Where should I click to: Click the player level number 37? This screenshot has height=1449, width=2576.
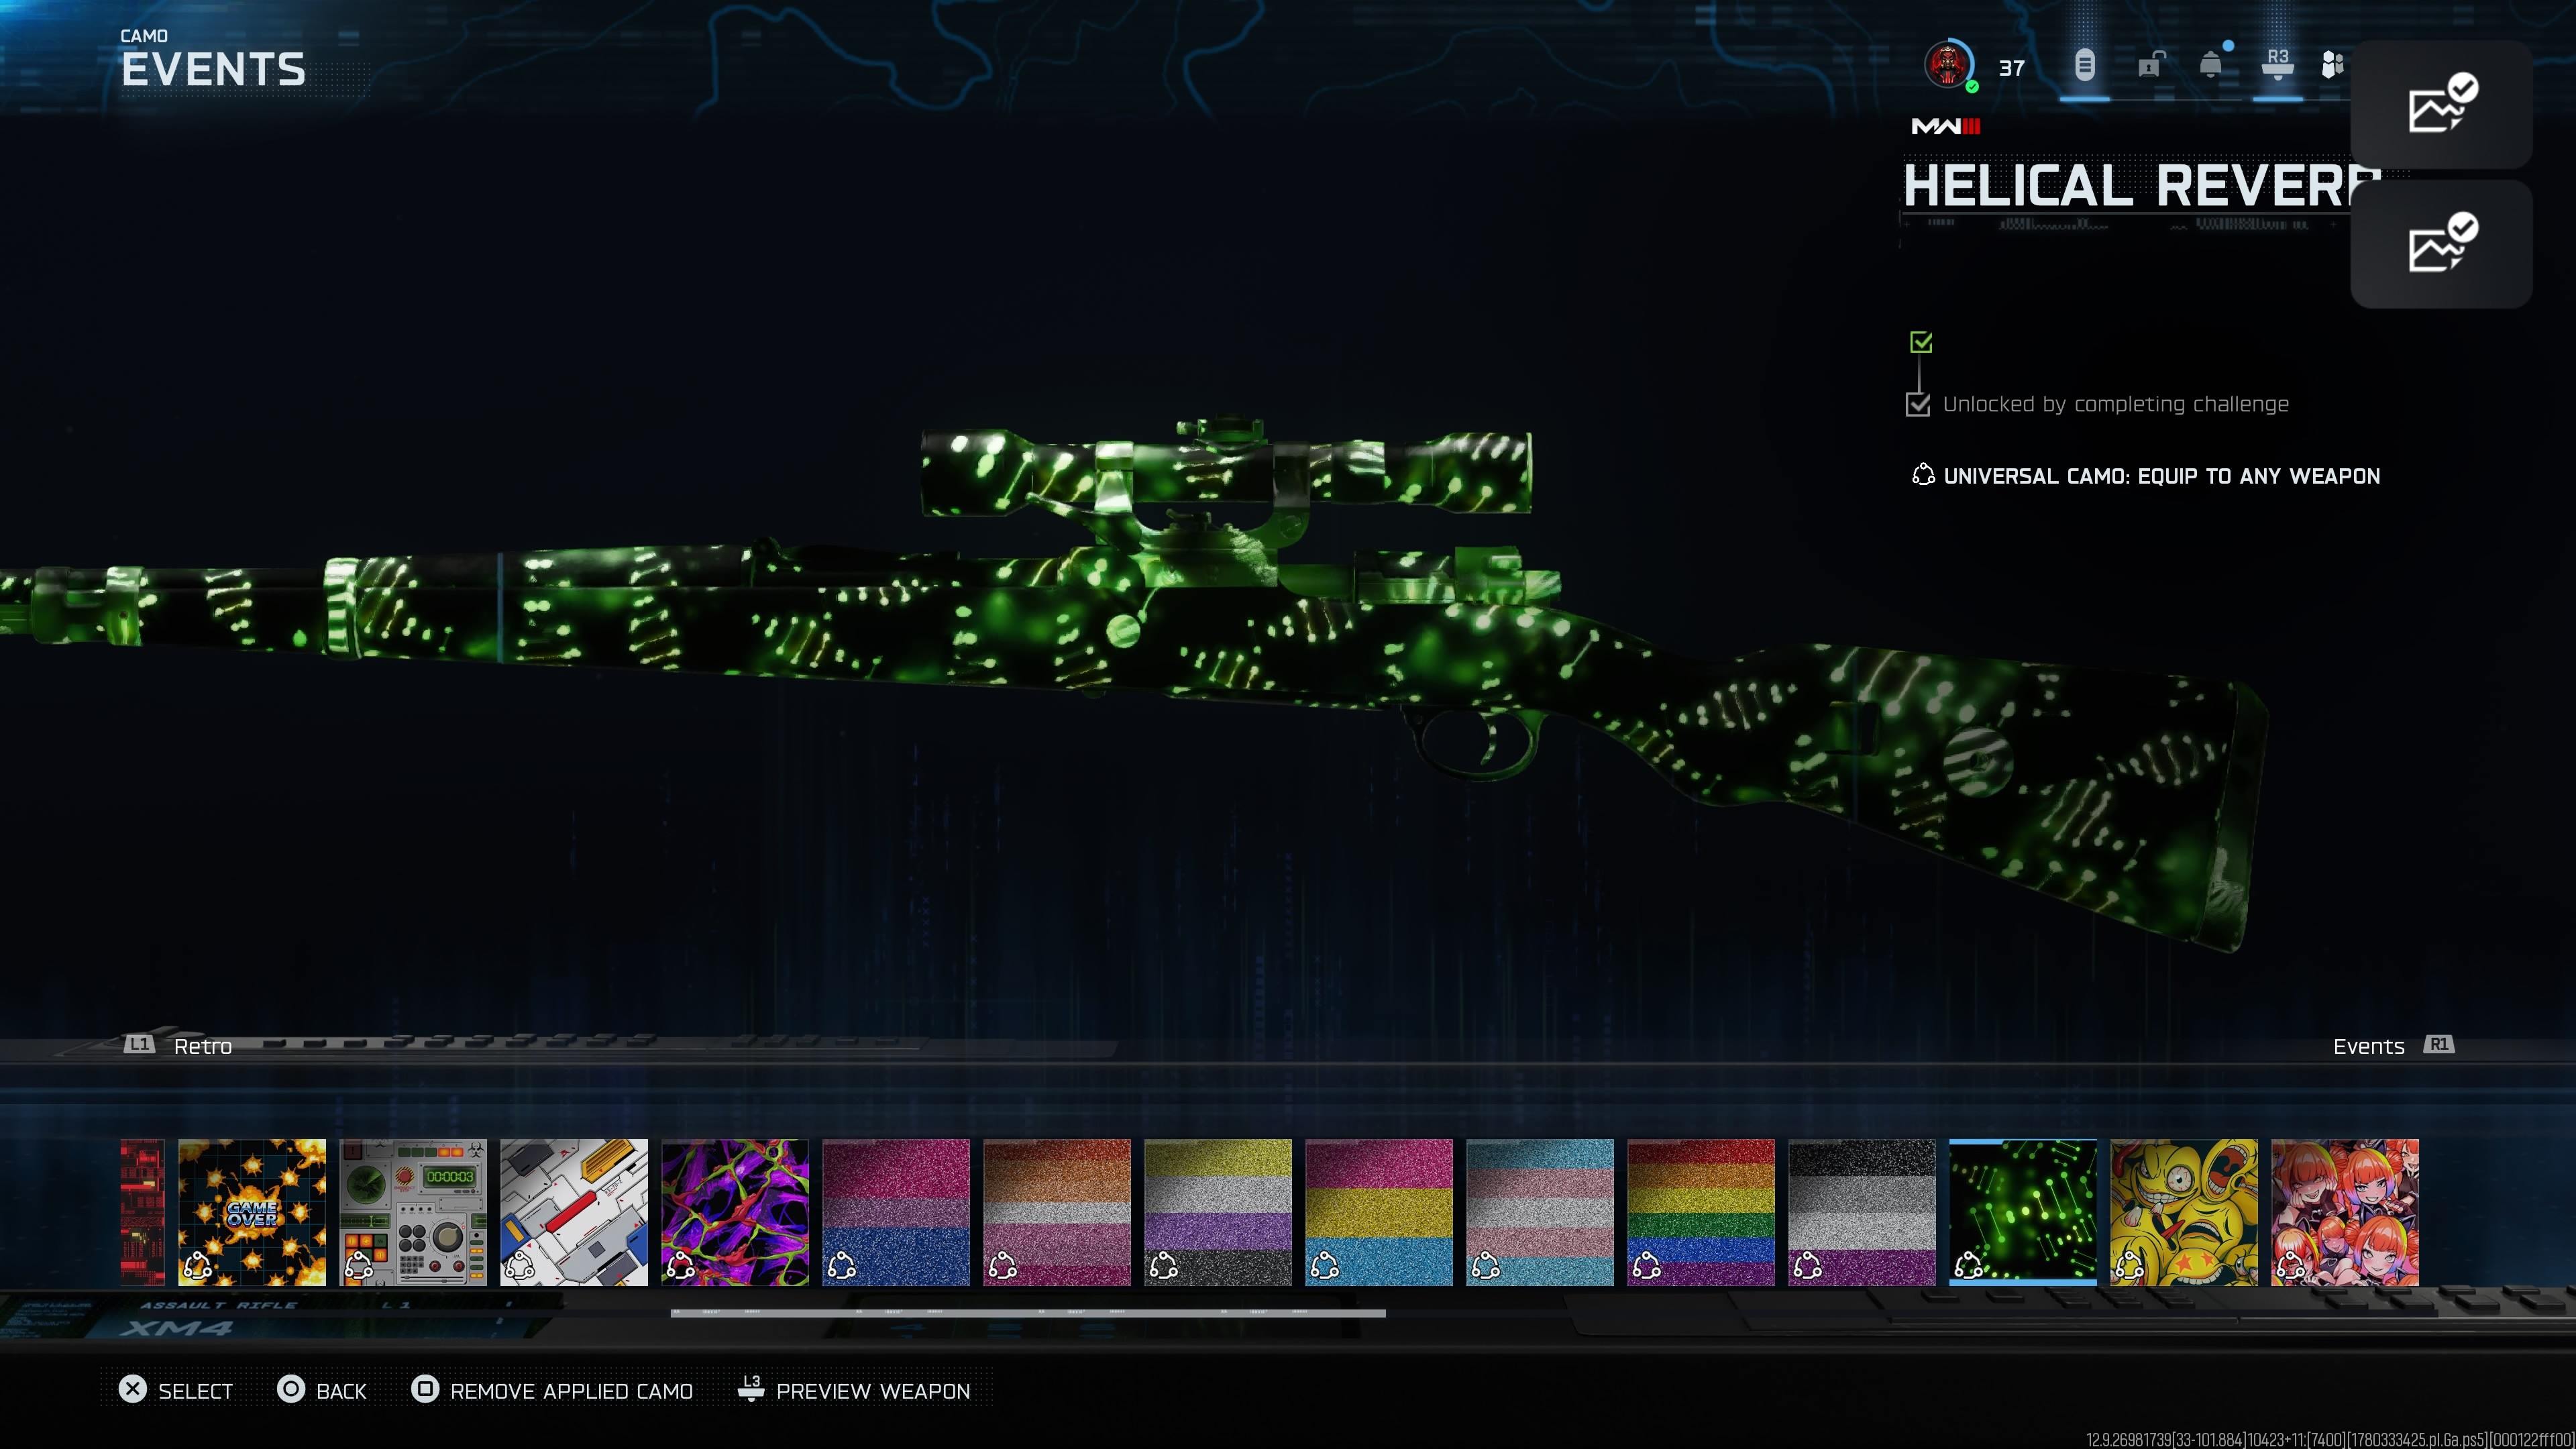[2011, 68]
